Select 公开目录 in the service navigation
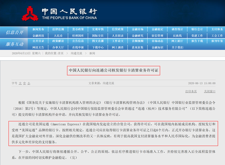225x165 pixels. (x=38, y=41)
